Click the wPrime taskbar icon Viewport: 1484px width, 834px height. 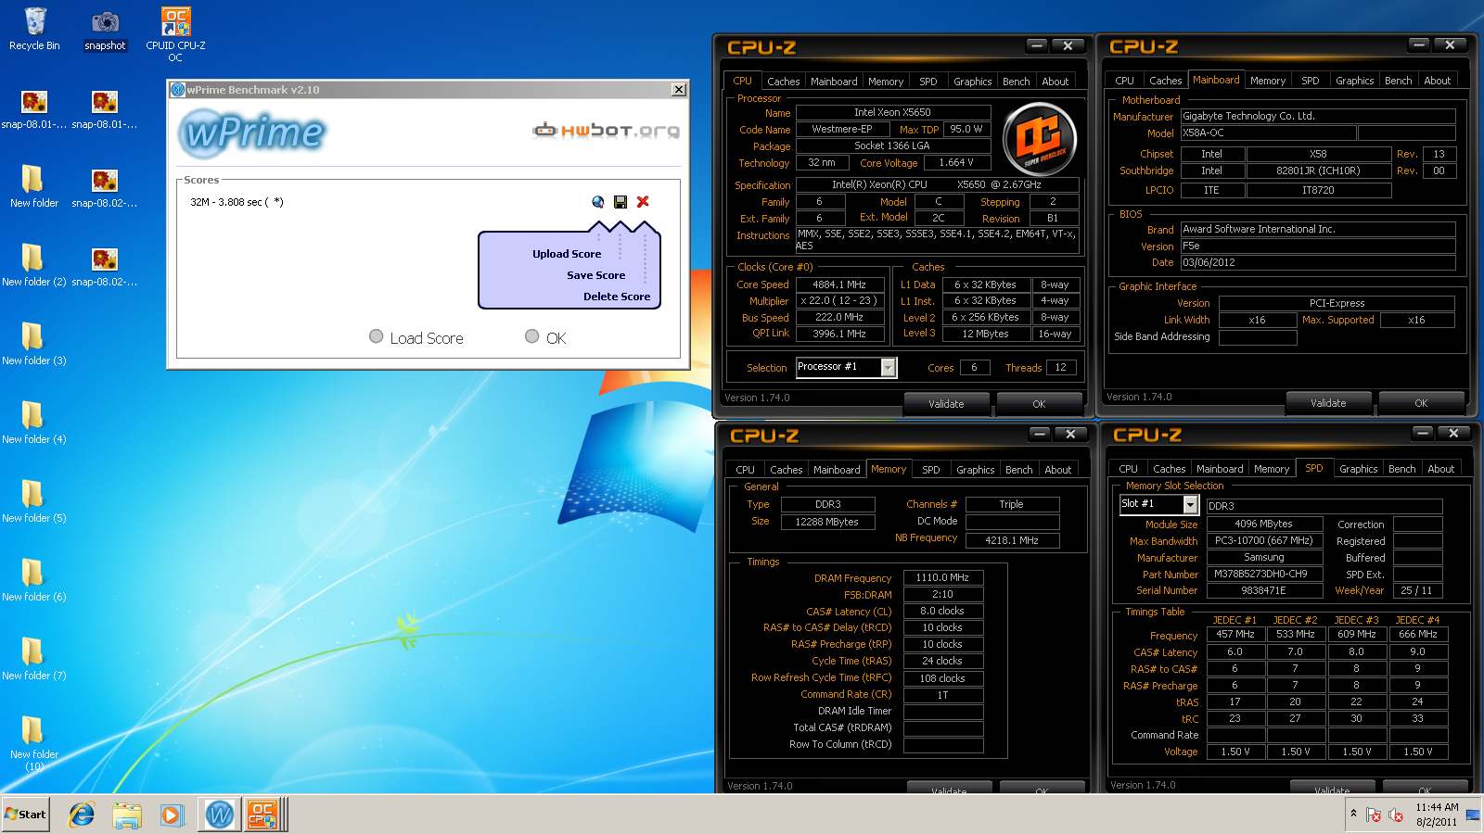point(220,815)
